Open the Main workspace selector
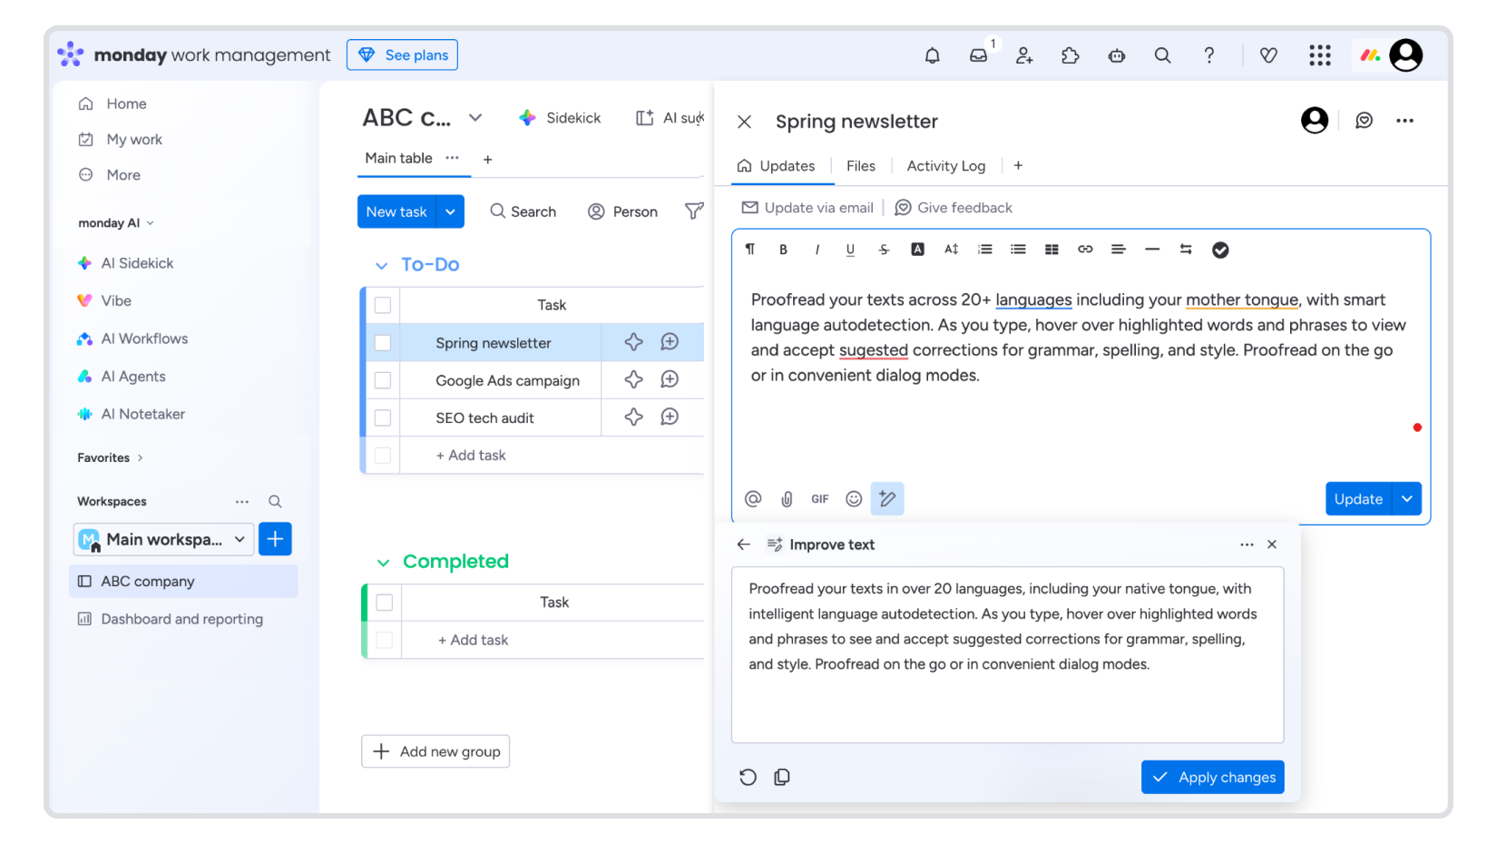1497x844 pixels. coord(163,539)
